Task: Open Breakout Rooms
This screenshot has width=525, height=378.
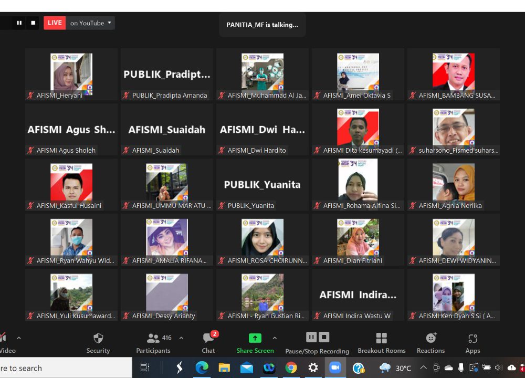Action: point(382,343)
